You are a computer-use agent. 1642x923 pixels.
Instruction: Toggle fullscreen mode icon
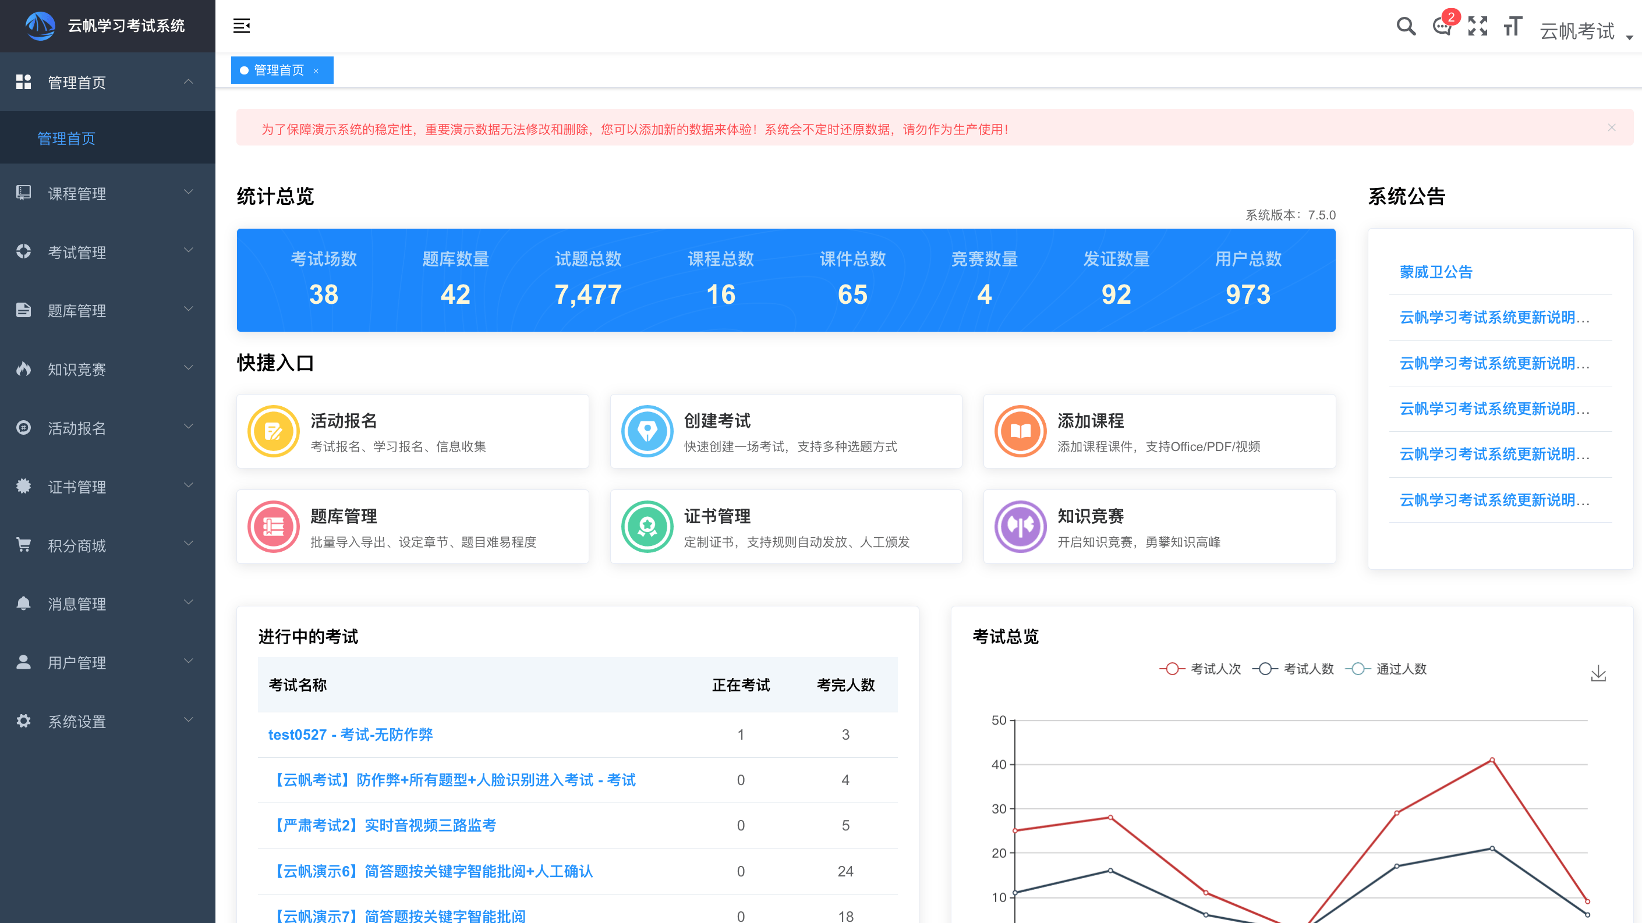[1478, 26]
